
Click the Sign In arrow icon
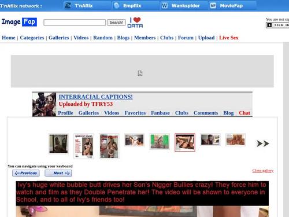coord(269,25)
